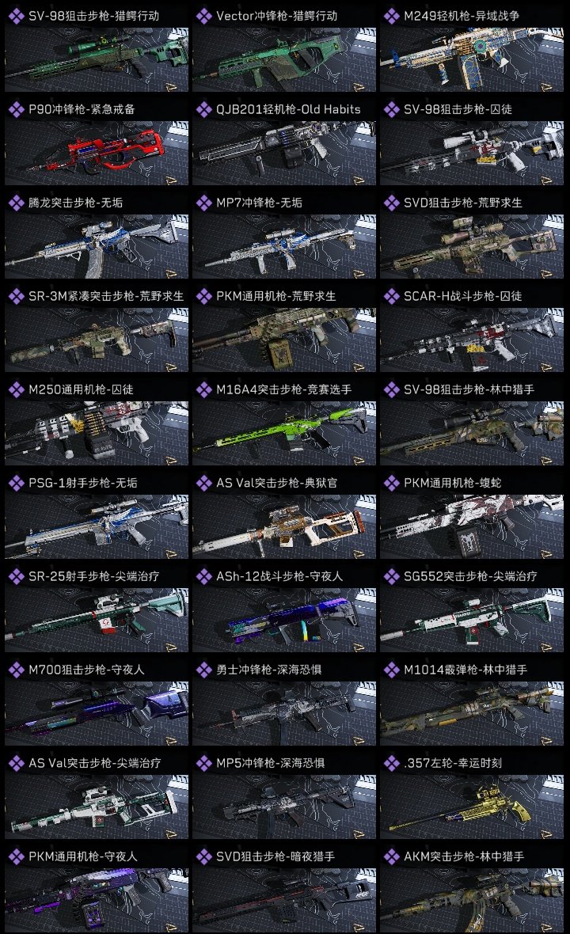Screen dimensions: 570x934
Task: Click the rarity icon next to ASh-12战斗步枪-守夜人
Action: click(203, 576)
